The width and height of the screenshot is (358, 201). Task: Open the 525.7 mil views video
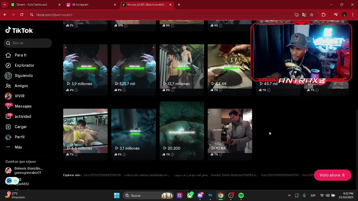coord(133,66)
